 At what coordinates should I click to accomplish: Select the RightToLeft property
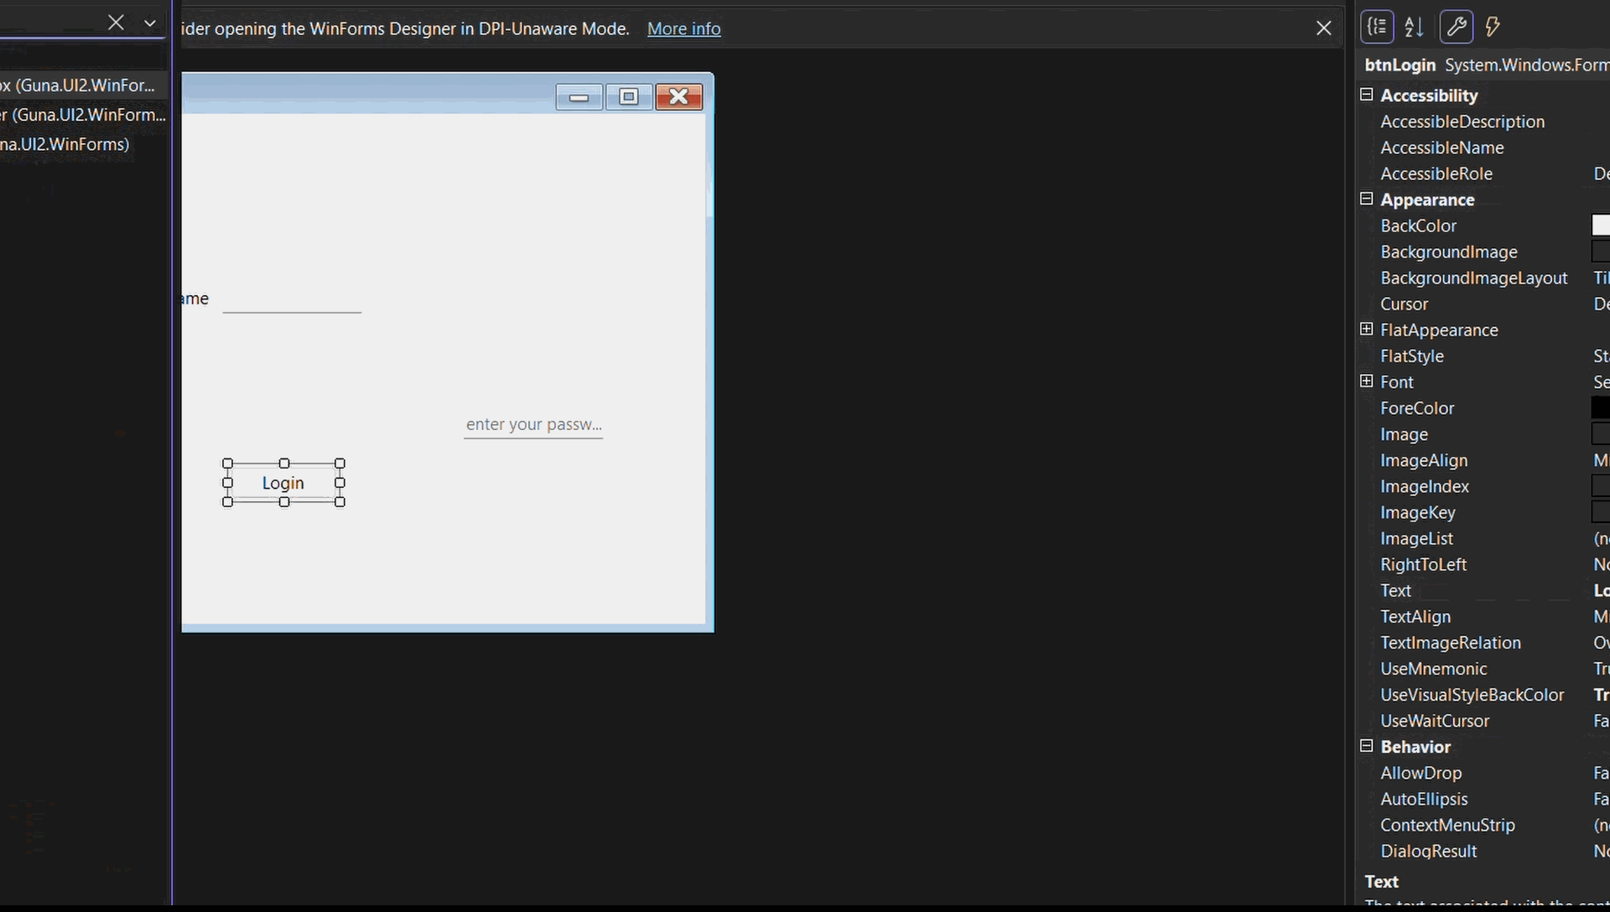pos(1423,564)
